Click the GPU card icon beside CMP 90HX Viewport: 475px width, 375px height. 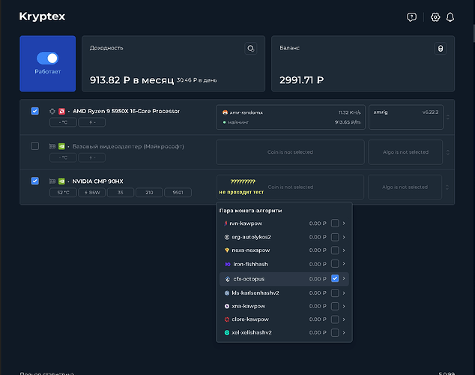[x=52, y=181]
